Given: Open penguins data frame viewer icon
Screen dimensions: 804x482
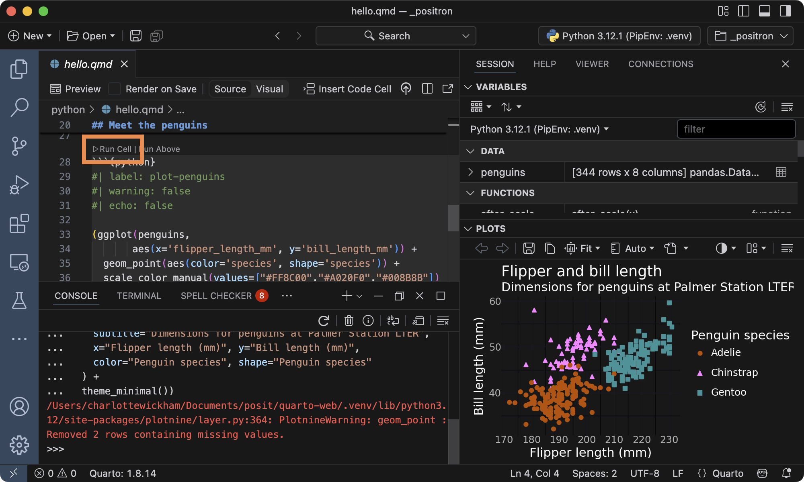Looking at the screenshot, I should point(781,172).
